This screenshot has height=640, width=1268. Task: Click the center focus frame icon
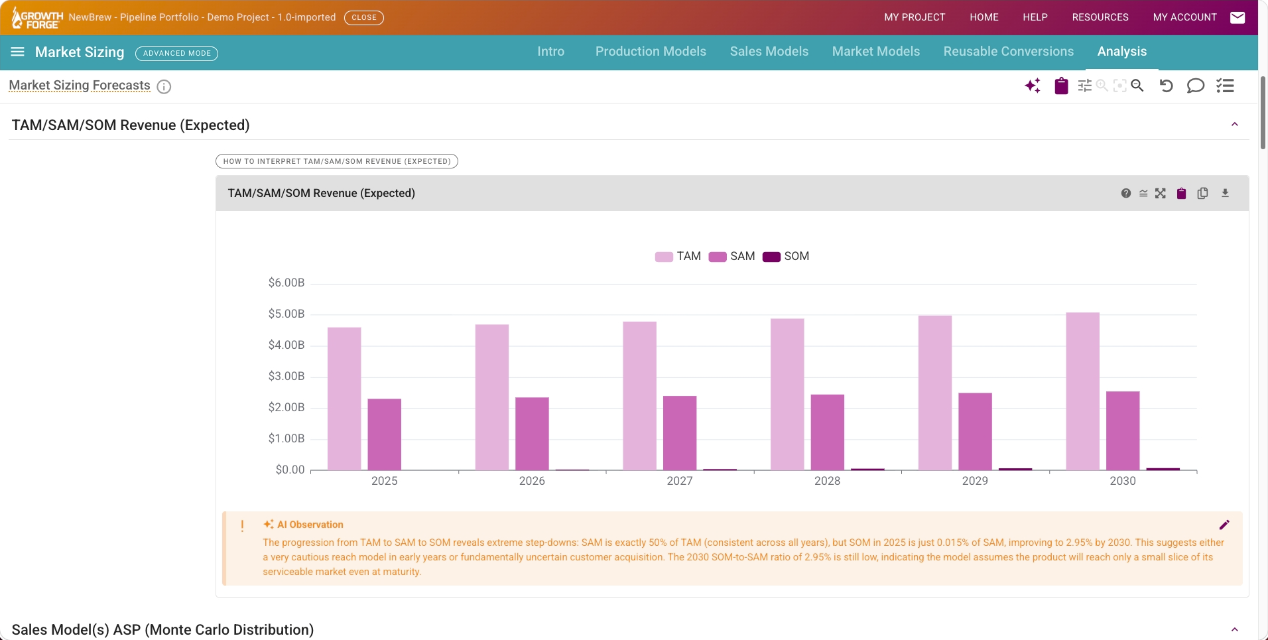pos(1120,86)
